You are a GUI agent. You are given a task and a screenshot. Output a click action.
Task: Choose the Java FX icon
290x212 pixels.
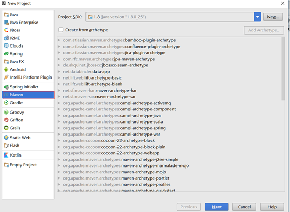click(x=6, y=61)
